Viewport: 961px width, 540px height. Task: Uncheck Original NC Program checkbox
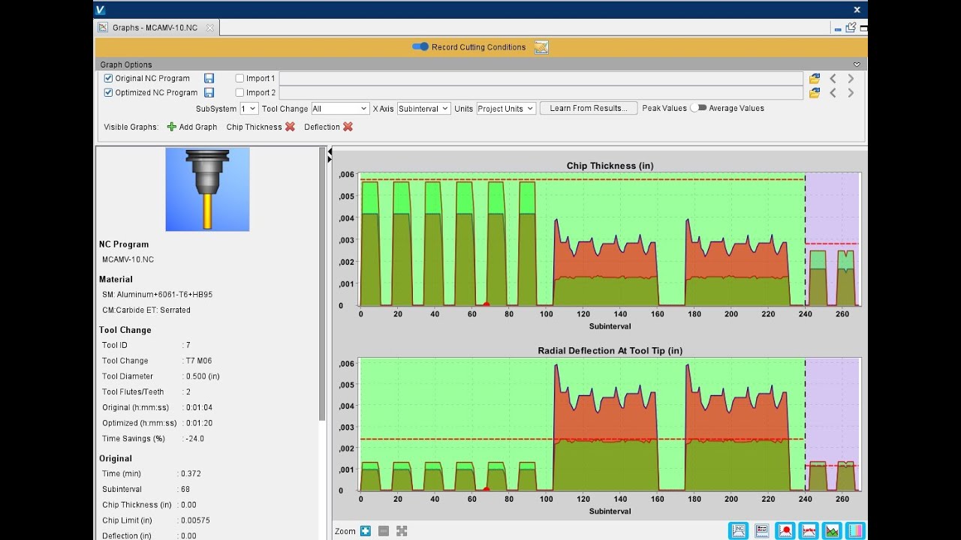[x=108, y=78]
